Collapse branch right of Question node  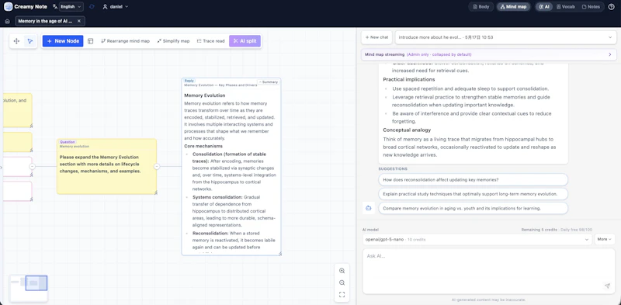[157, 167]
